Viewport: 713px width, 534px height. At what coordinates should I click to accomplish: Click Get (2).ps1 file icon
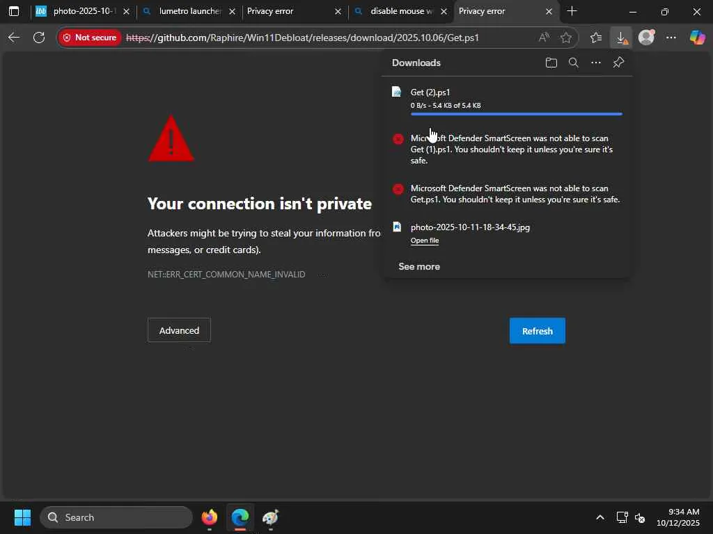tap(396, 92)
